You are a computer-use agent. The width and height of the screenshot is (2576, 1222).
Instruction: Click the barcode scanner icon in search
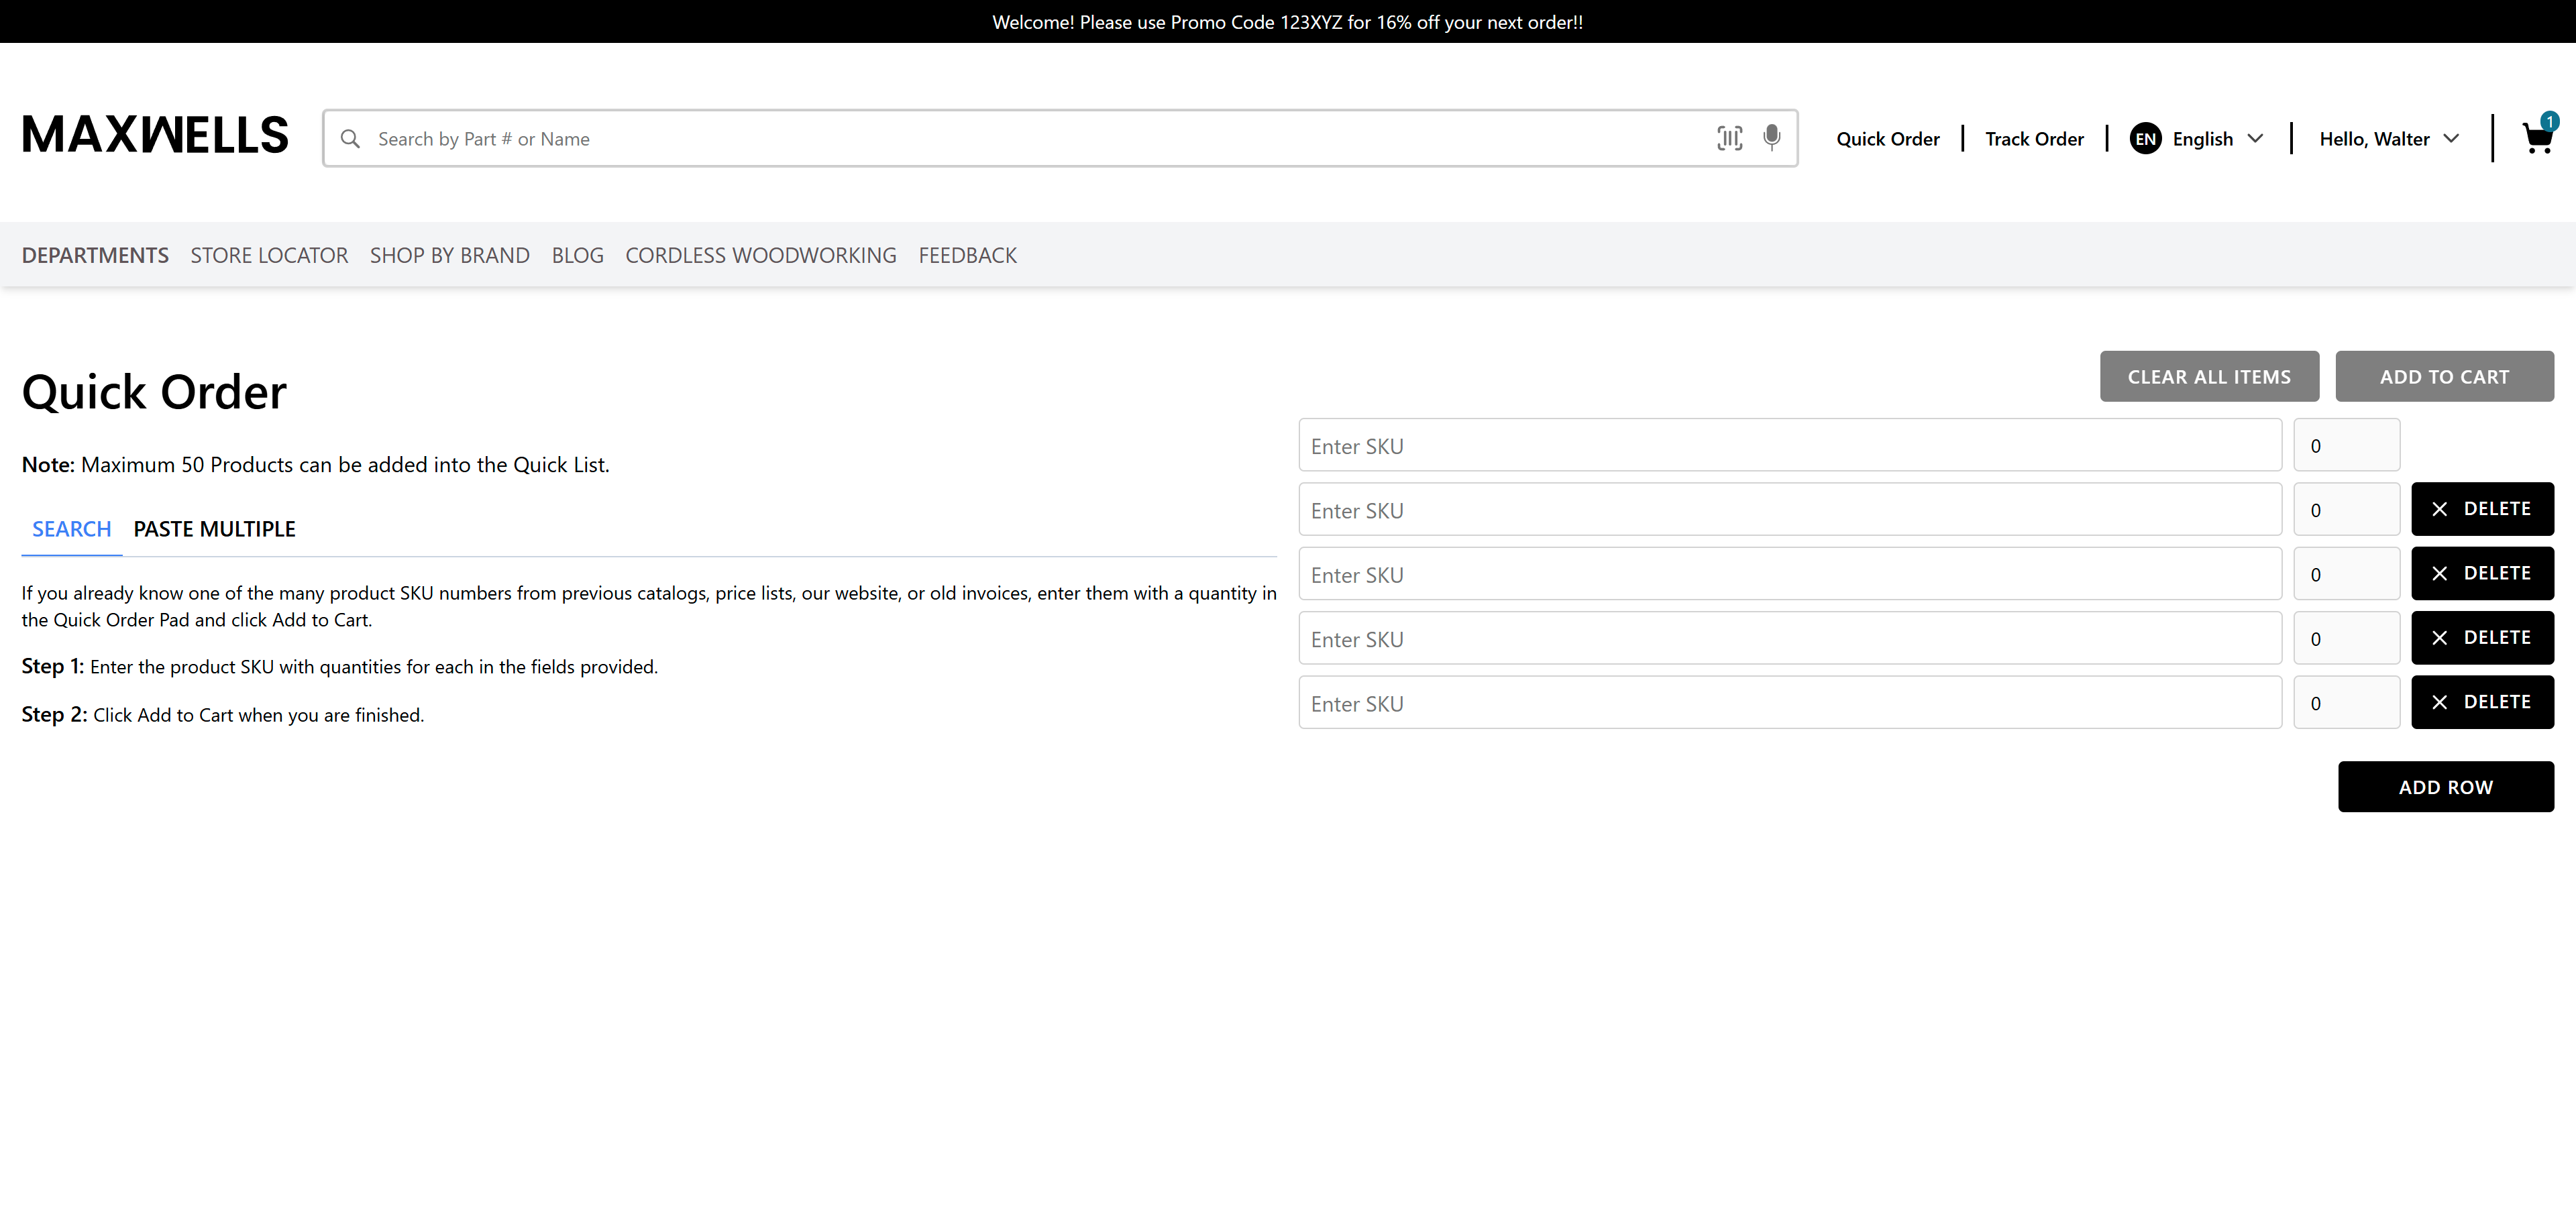tap(1729, 138)
